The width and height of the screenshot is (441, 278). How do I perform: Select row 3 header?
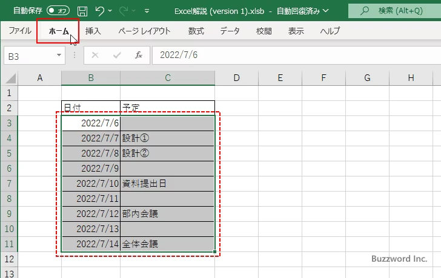click(x=9, y=123)
